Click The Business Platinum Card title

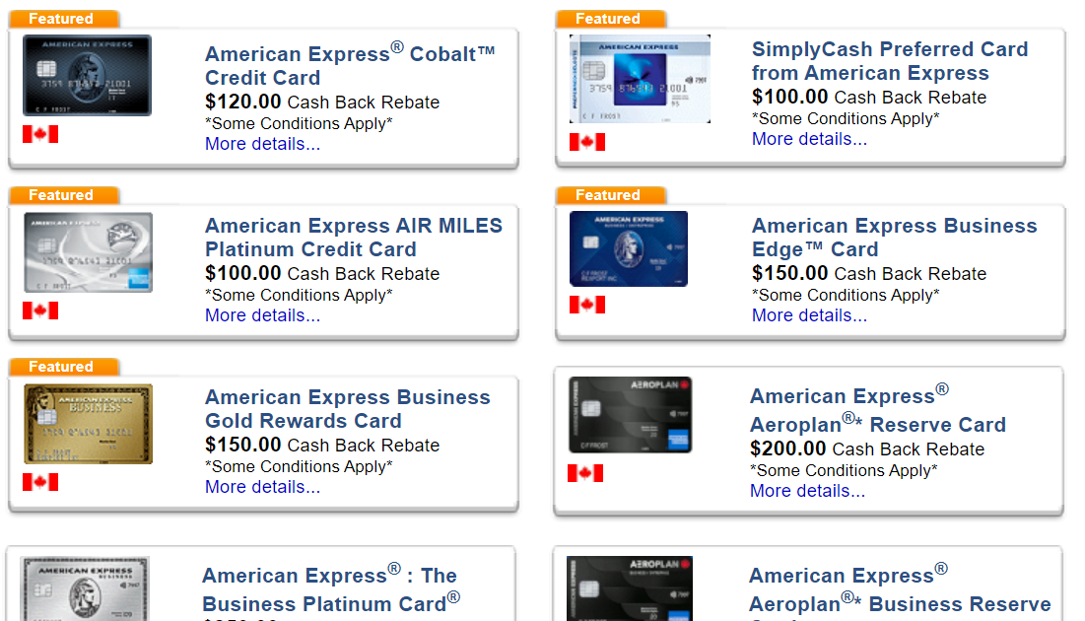click(x=331, y=588)
